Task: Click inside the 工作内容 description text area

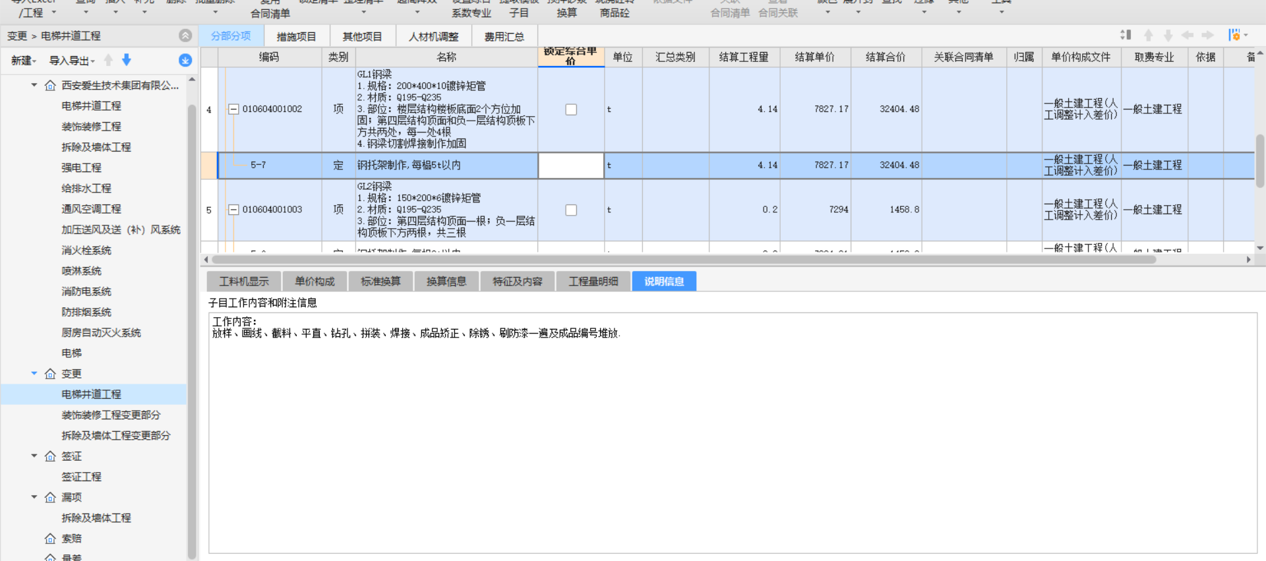Action: click(733, 434)
